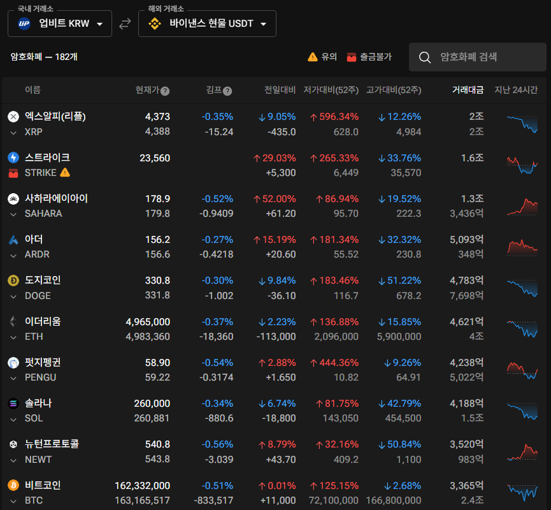Open the 엑스알피(리플) coin name link
The image size is (551, 510).
(x=55, y=117)
